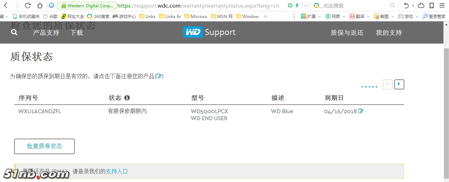Open the browser home page
Viewport: 449px width, 182px height.
tap(40, 6)
